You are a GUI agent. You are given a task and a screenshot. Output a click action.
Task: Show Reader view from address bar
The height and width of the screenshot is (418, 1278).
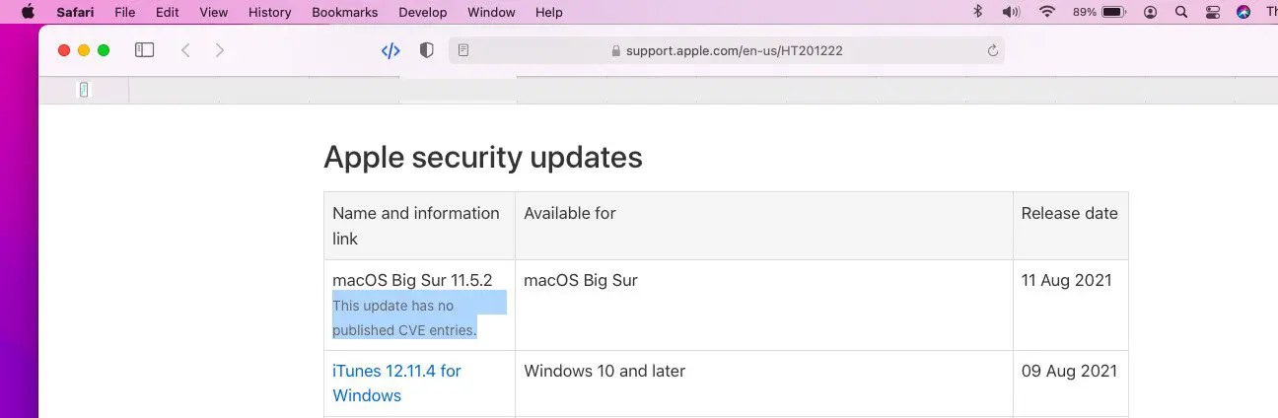pos(463,50)
